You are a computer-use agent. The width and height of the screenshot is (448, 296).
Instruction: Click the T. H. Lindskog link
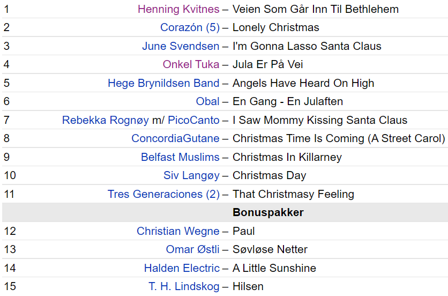pos(184,286)
